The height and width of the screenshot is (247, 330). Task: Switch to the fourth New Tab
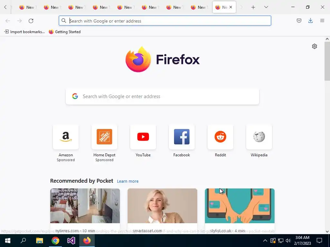click(x=101, y=7)
